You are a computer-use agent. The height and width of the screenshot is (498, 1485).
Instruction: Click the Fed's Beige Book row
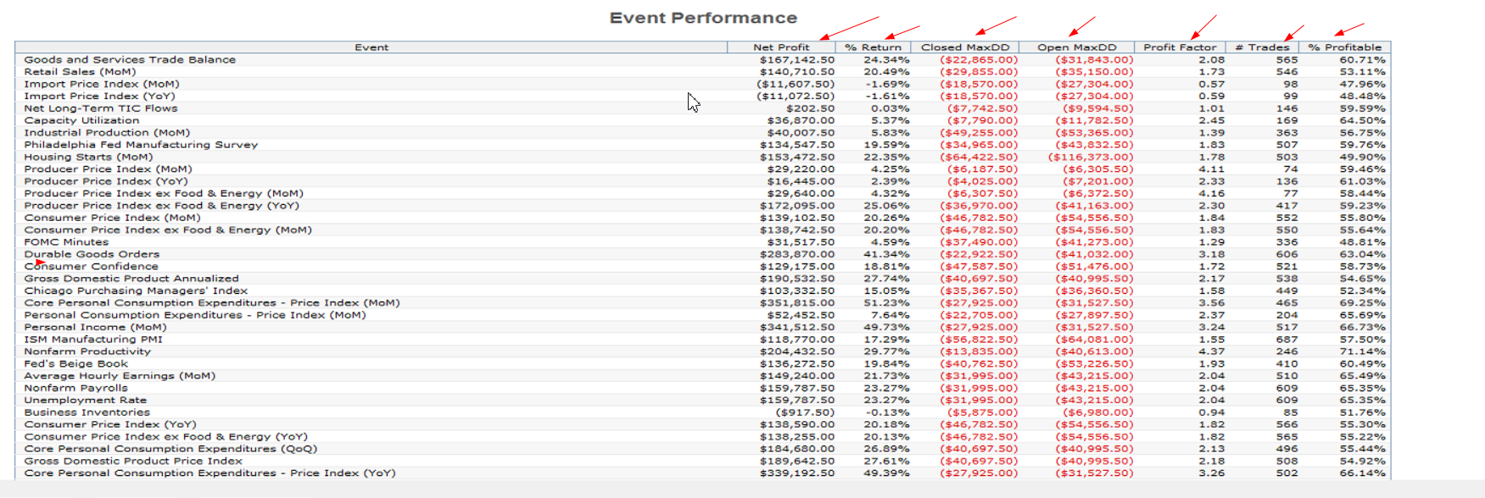coord(76,364)
